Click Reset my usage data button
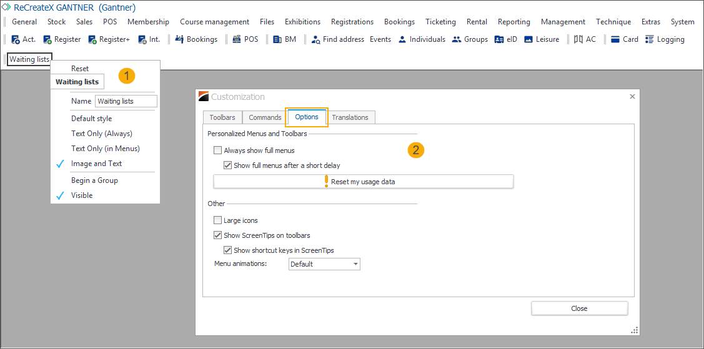 pyautogui.click(x=363, y=182)
